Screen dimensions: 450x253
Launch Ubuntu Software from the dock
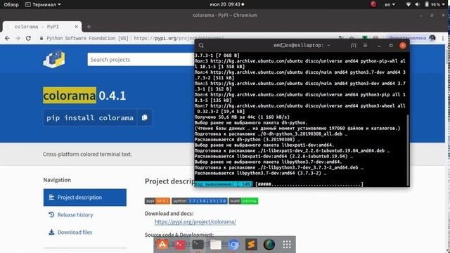(162, 245)
